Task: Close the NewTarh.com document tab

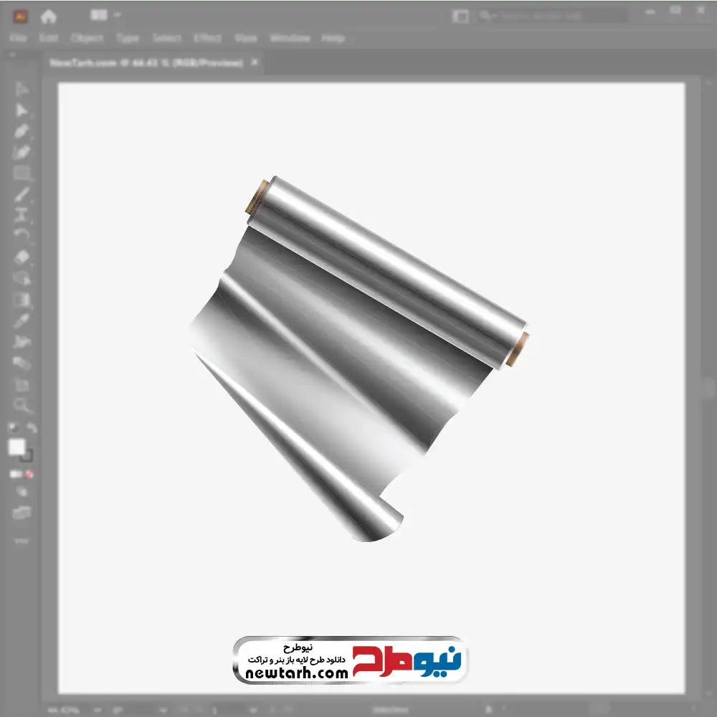Action: coord(255,62)
